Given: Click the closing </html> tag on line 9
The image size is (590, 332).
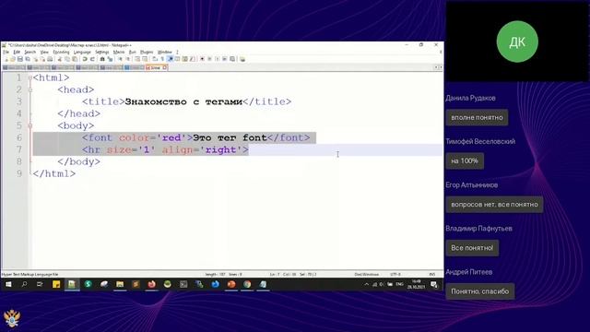Looking at the screenshot, I should (54, 174).
